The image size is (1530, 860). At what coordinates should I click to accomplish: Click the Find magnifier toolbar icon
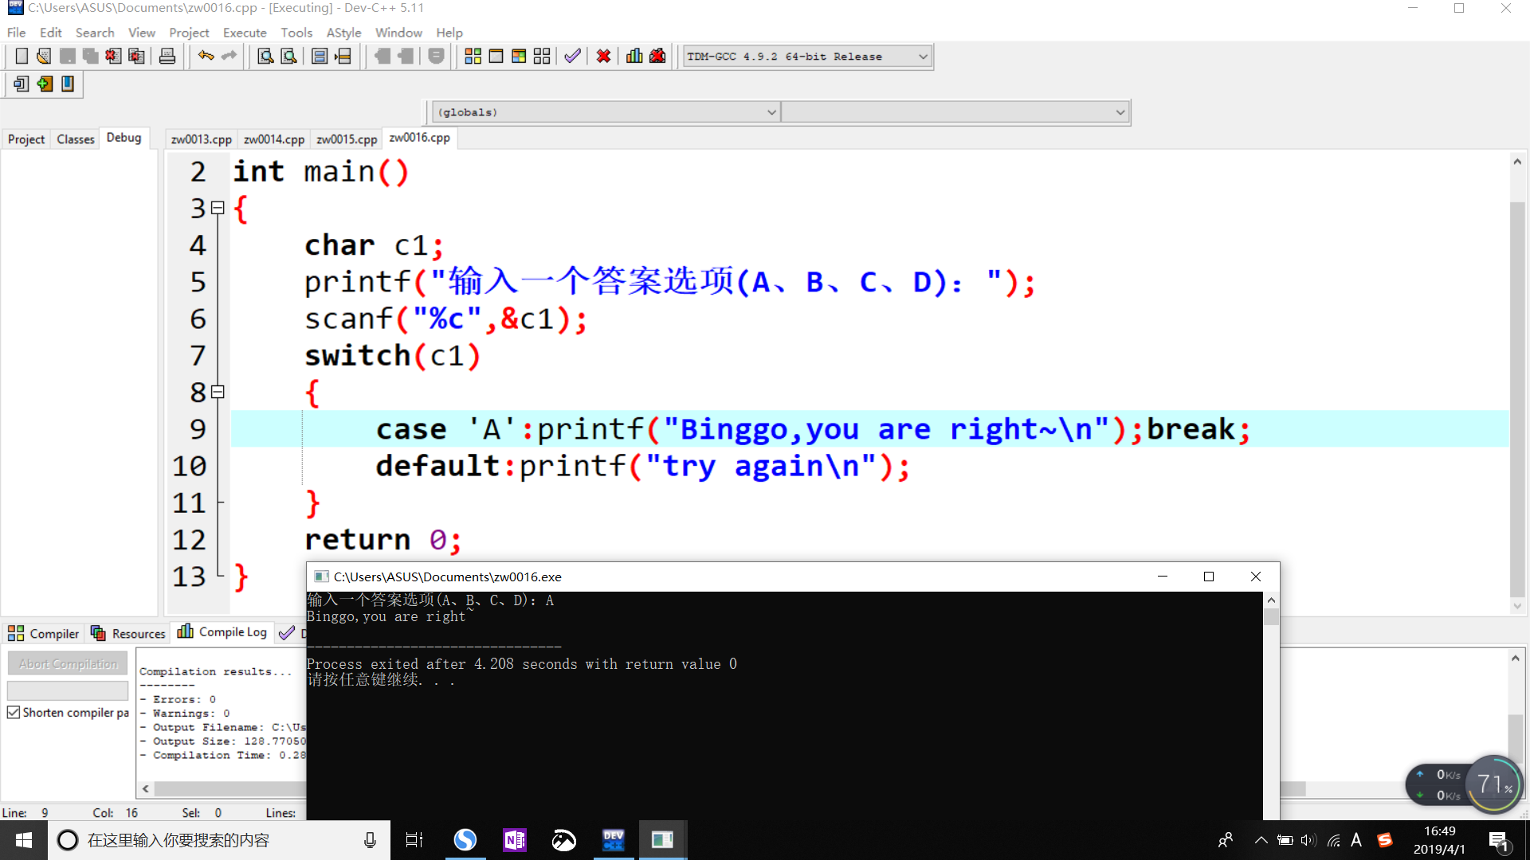tap(265, 57)
